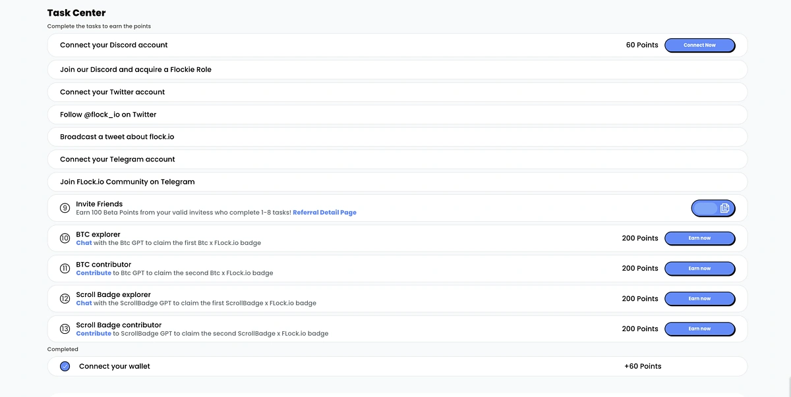
Task: Open the Chat link under Scroll Badge explorer
Action: (x=84, y=304)
